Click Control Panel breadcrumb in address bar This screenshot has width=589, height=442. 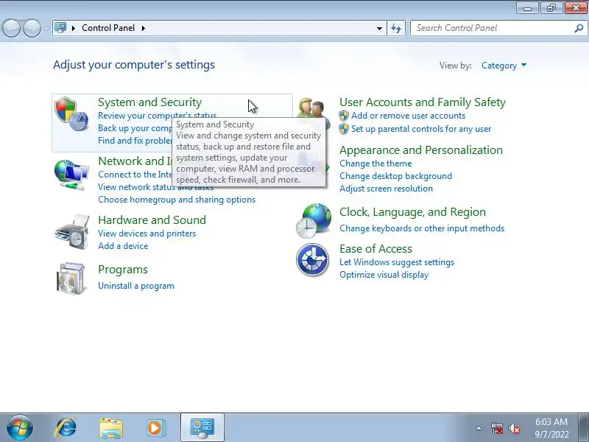[108, 28]
